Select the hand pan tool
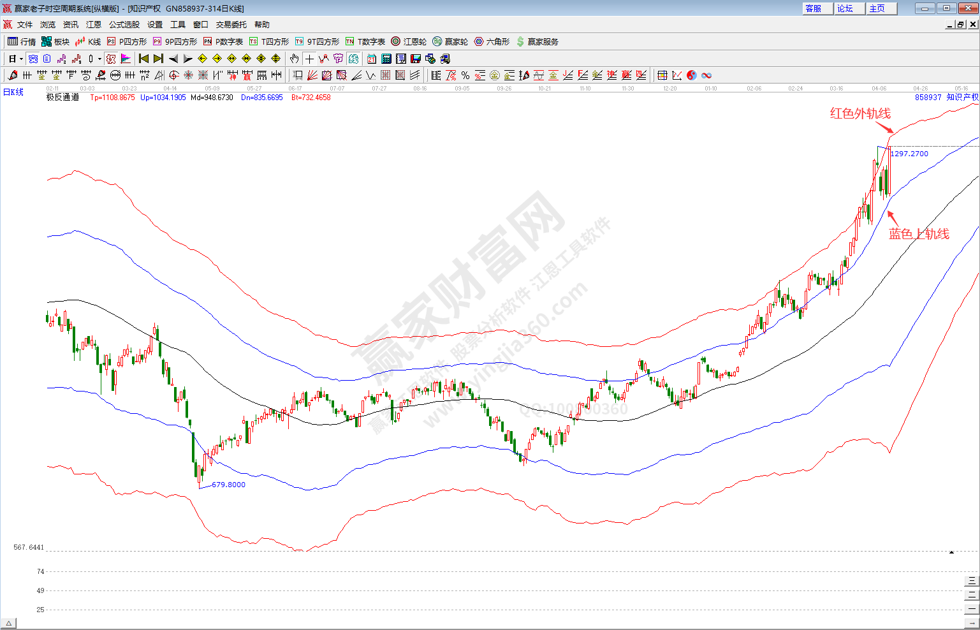 (294, 59)
